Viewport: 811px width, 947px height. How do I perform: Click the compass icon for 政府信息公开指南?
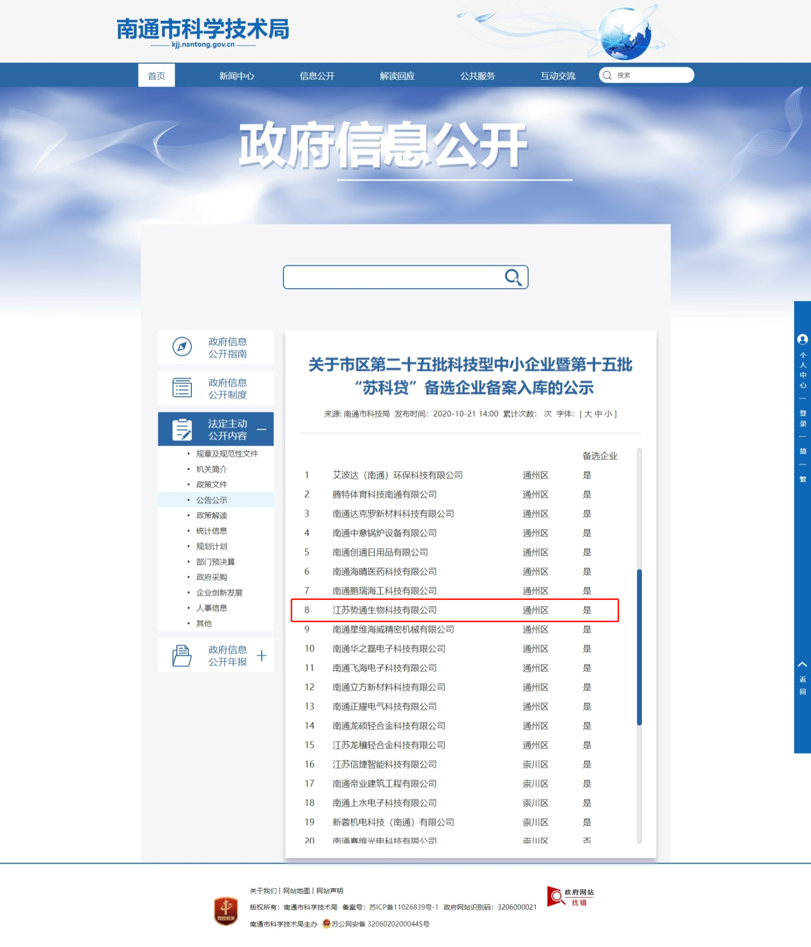pos(182,347)
